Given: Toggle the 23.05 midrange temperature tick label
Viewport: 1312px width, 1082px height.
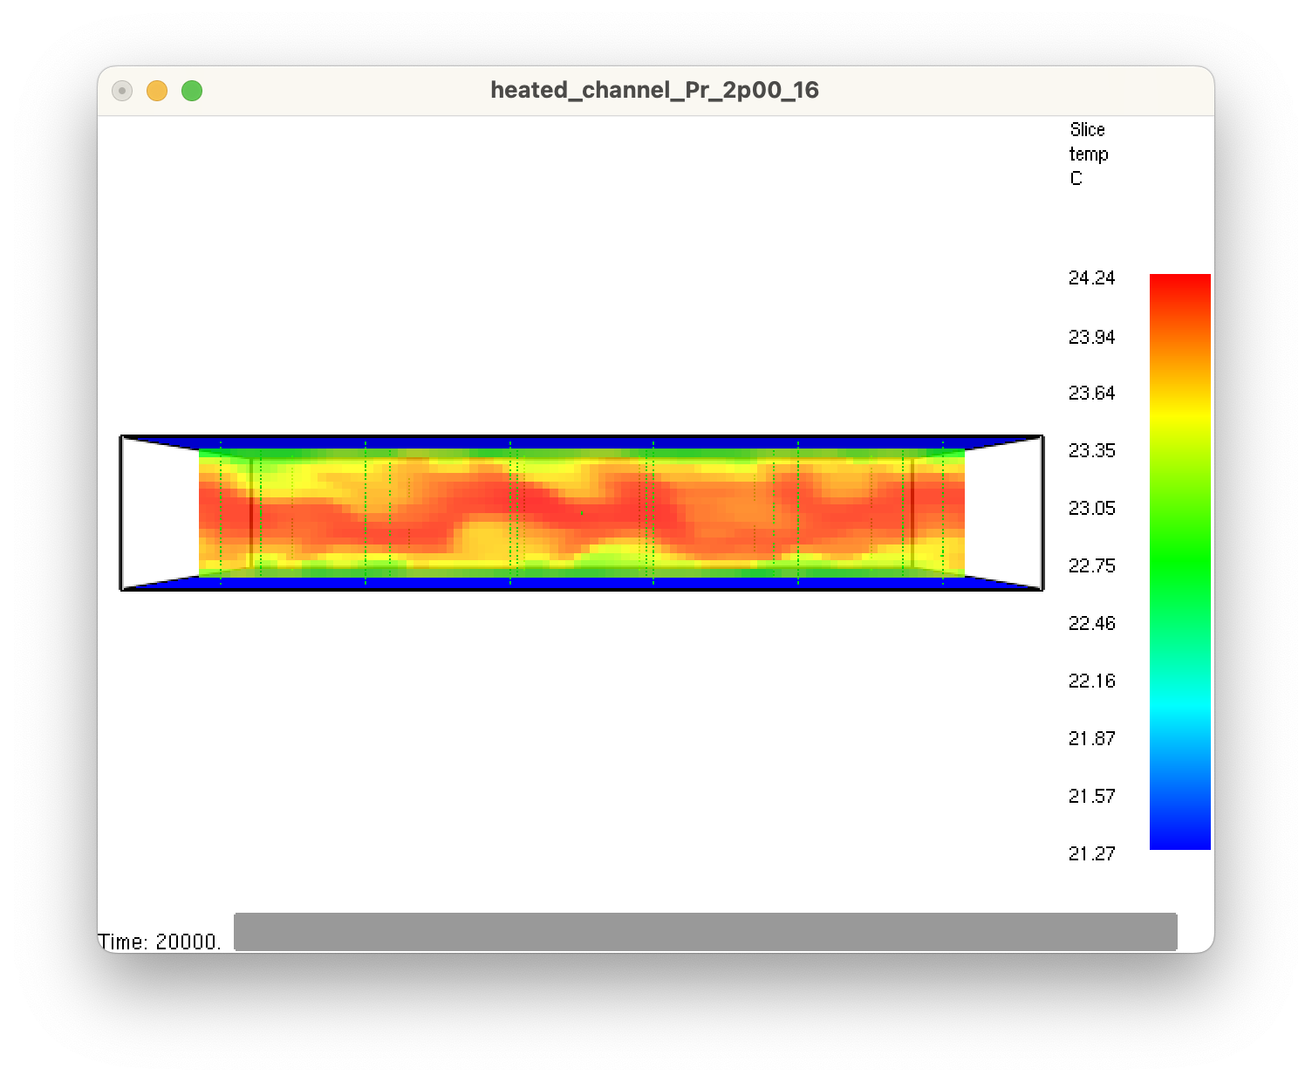Looking at the screenshot, I should click(1093, 508).
